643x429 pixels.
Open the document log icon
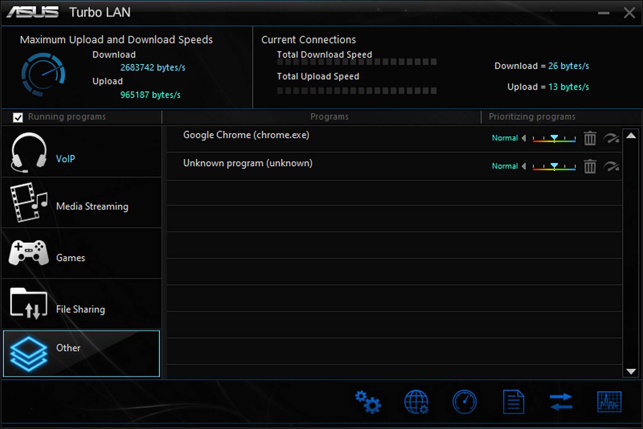point(513,402)
